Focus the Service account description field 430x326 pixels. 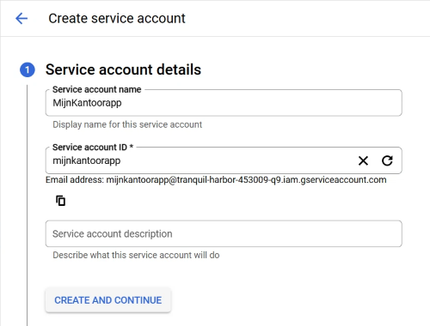224,233
